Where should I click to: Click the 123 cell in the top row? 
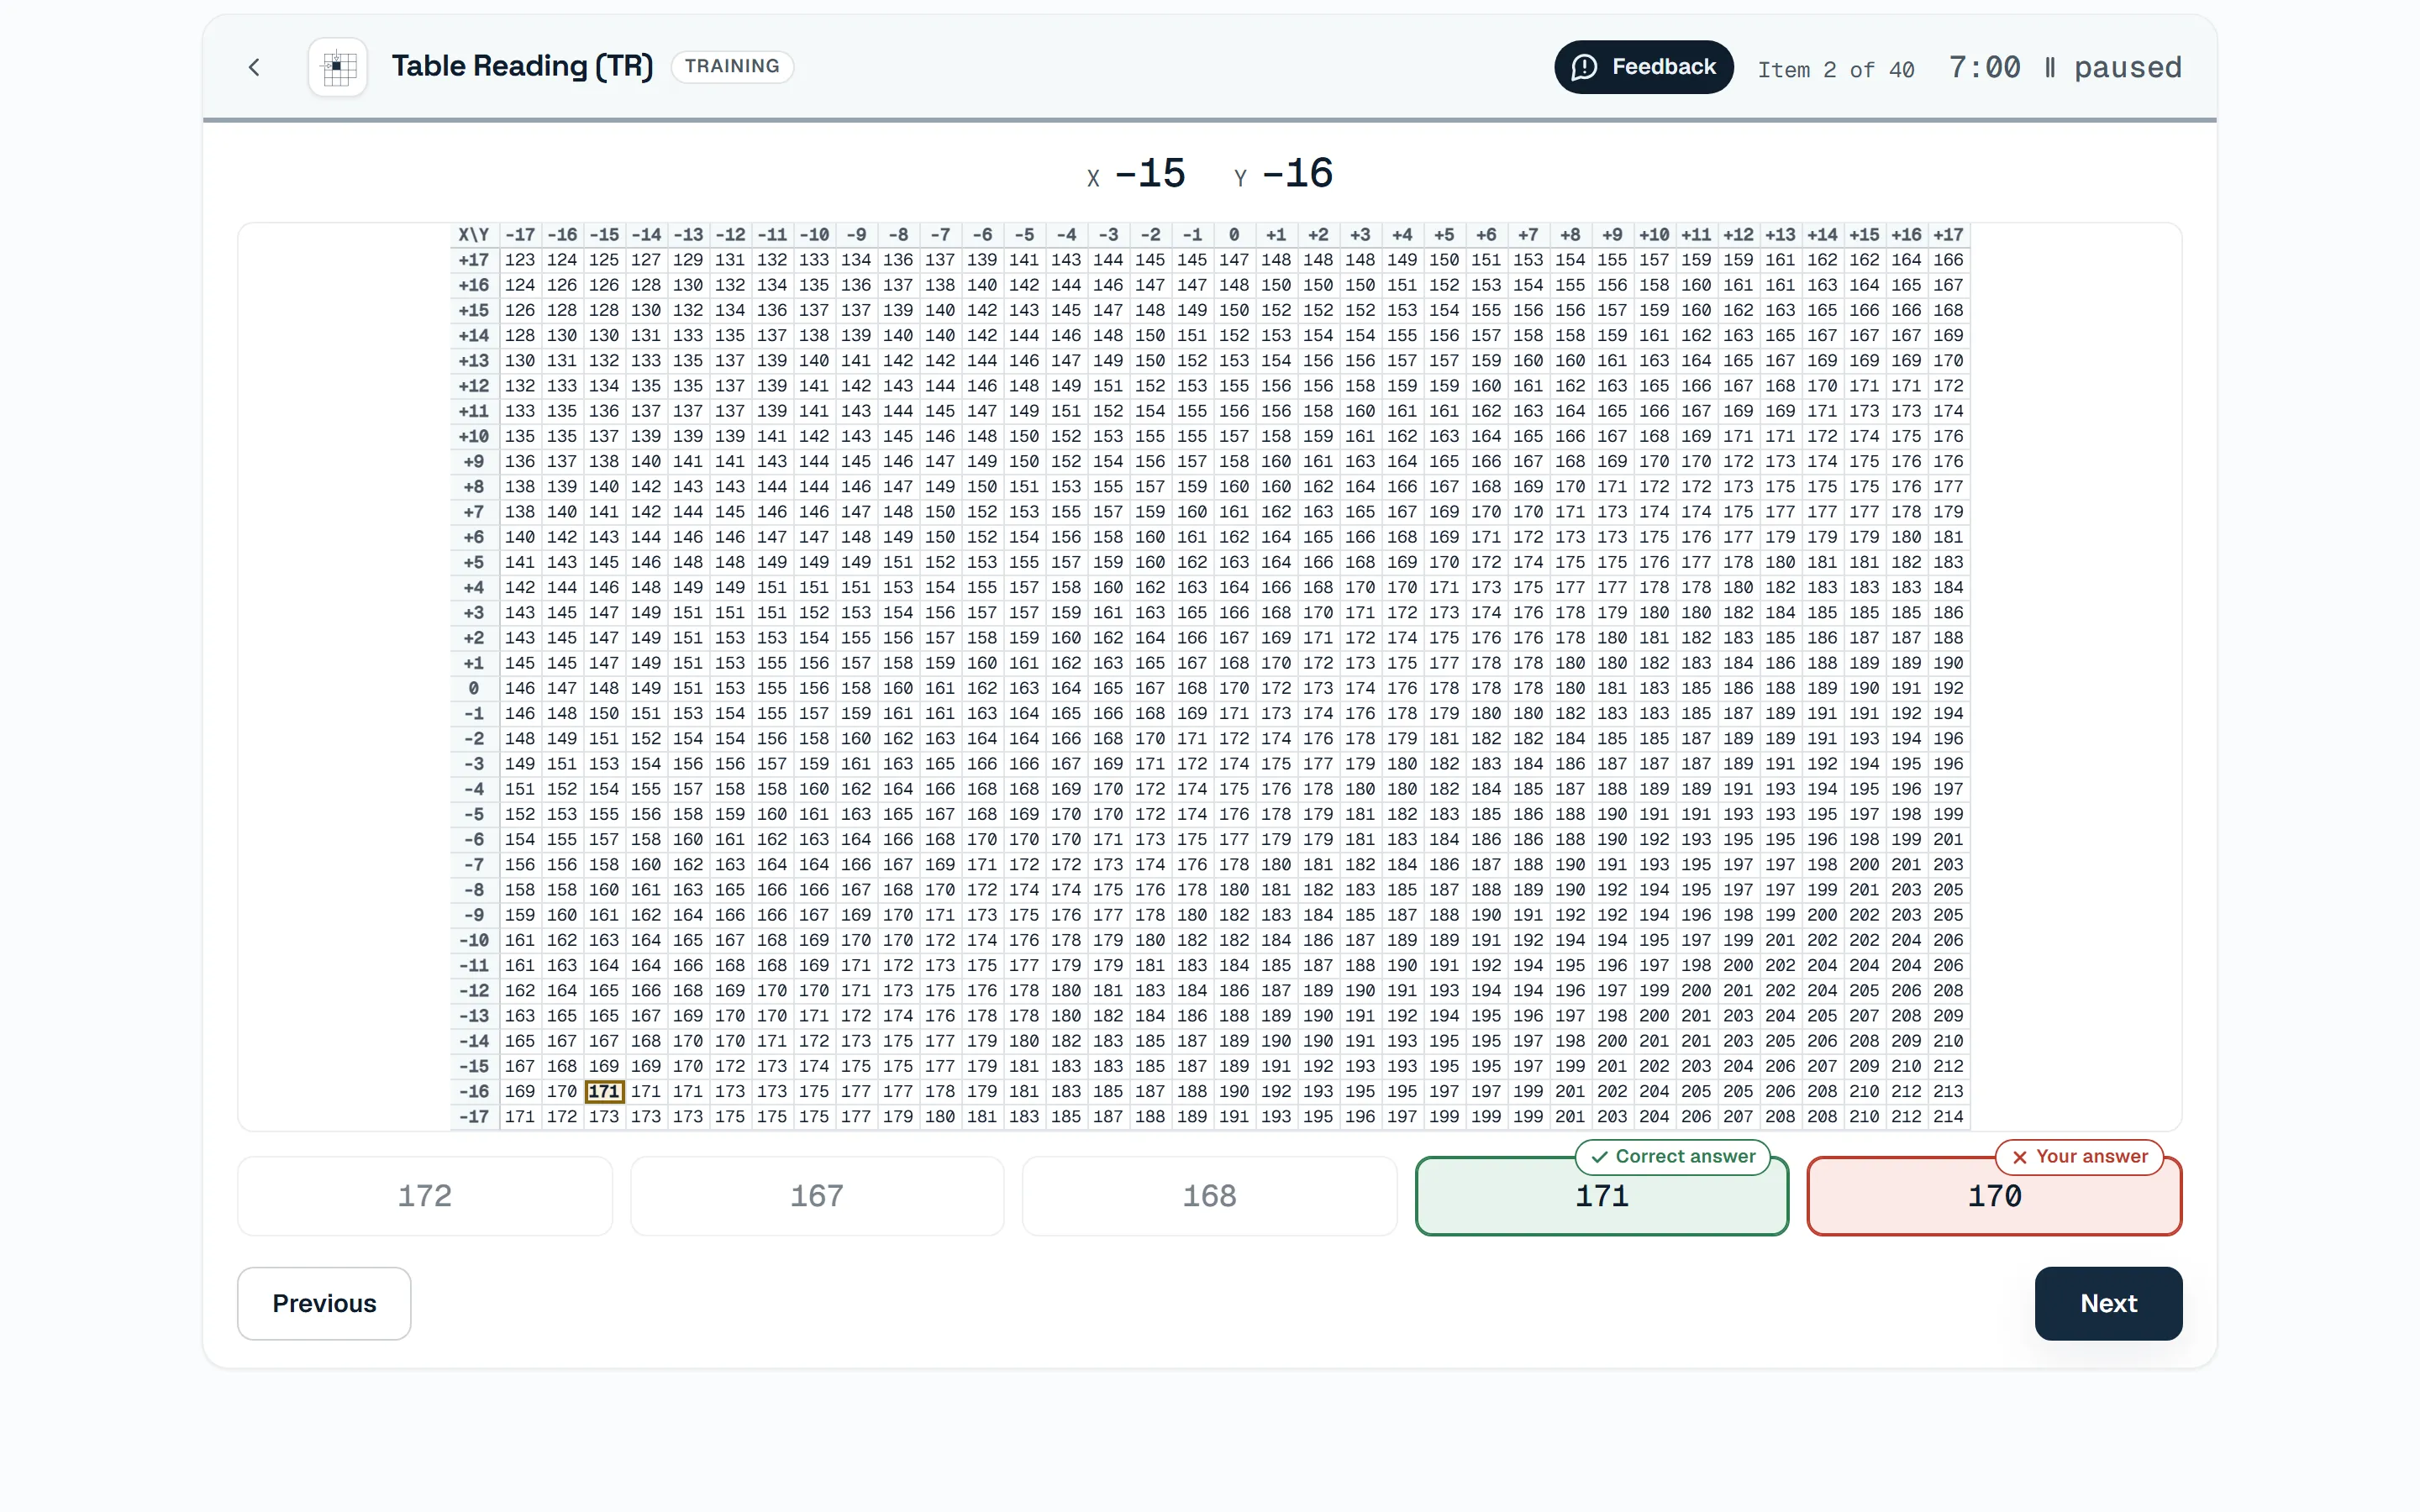click(x=520, y=260)
